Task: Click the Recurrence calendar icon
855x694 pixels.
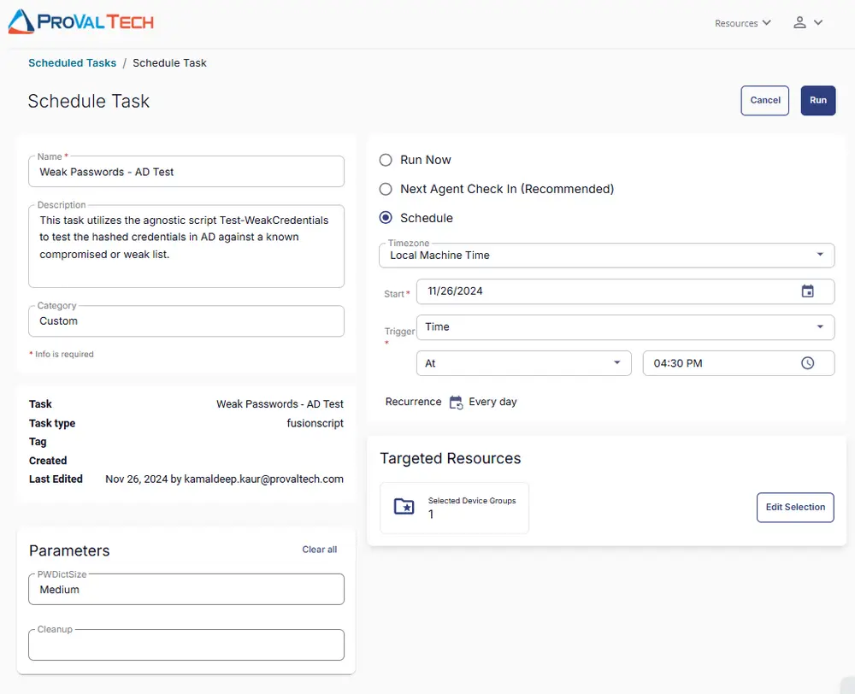Action: pos(456,403)
